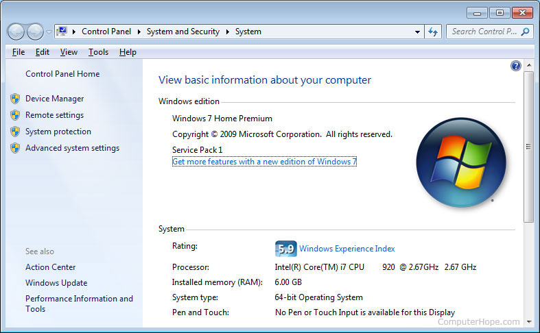The width and height of the screenshot is (540, 333).
Task: Open the Tools menu
Action: coord(98,52)
